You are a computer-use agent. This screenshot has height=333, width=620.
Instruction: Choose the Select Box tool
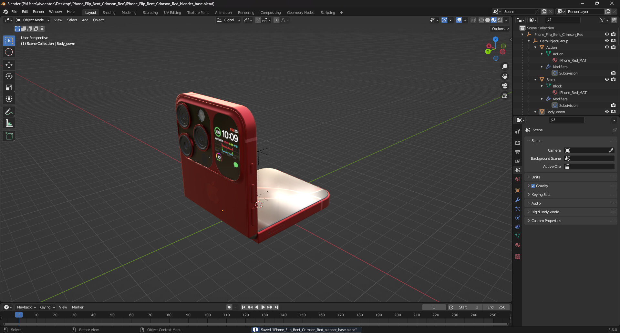point(9,41)
